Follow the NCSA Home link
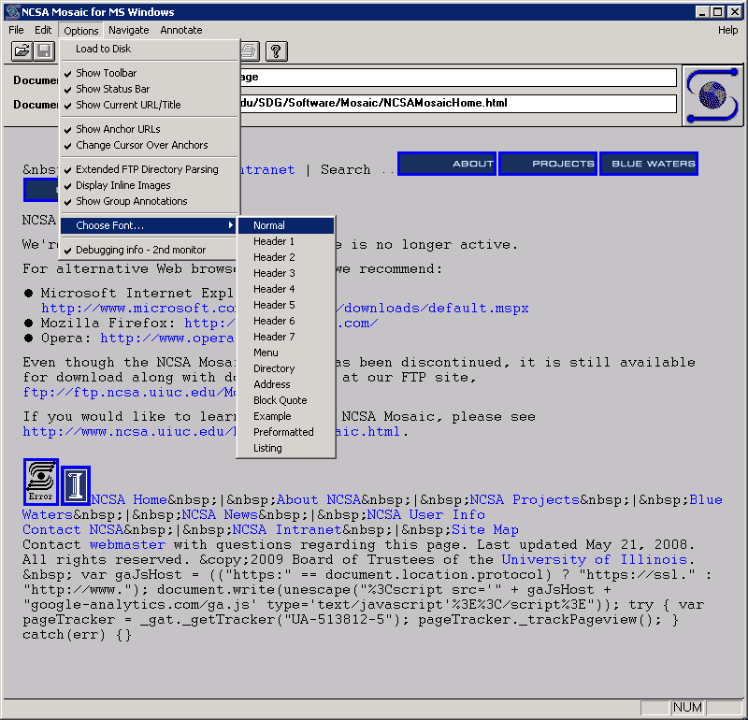The height and width of the screenshot is (720, 748). (129, 499)
